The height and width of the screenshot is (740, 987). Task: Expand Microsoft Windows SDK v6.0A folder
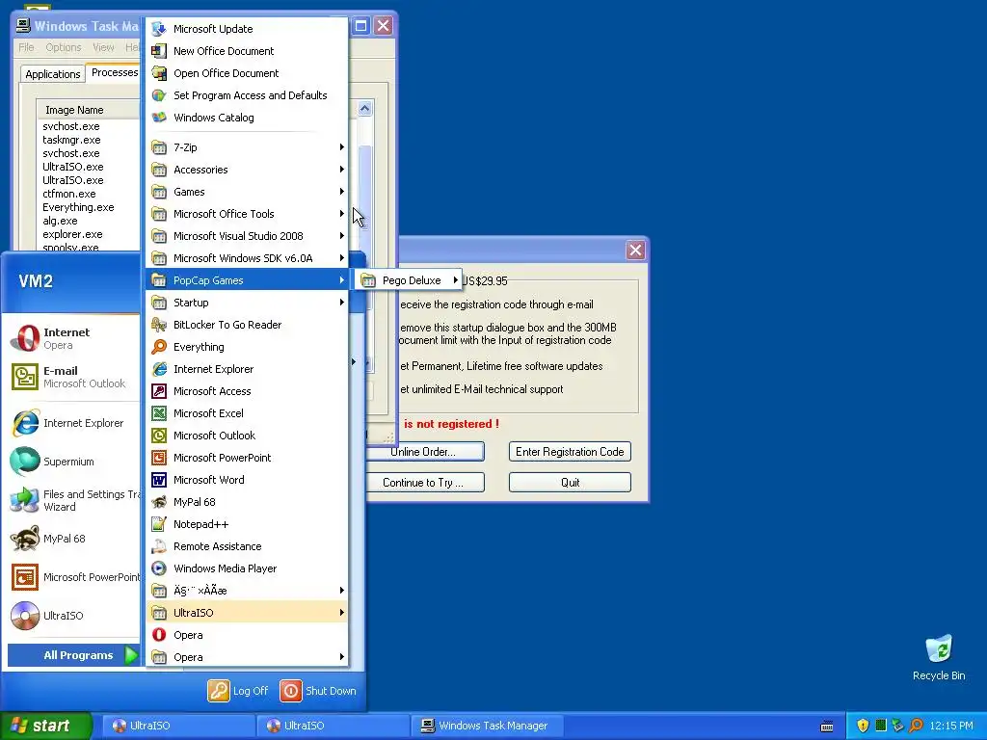(248, 258)
